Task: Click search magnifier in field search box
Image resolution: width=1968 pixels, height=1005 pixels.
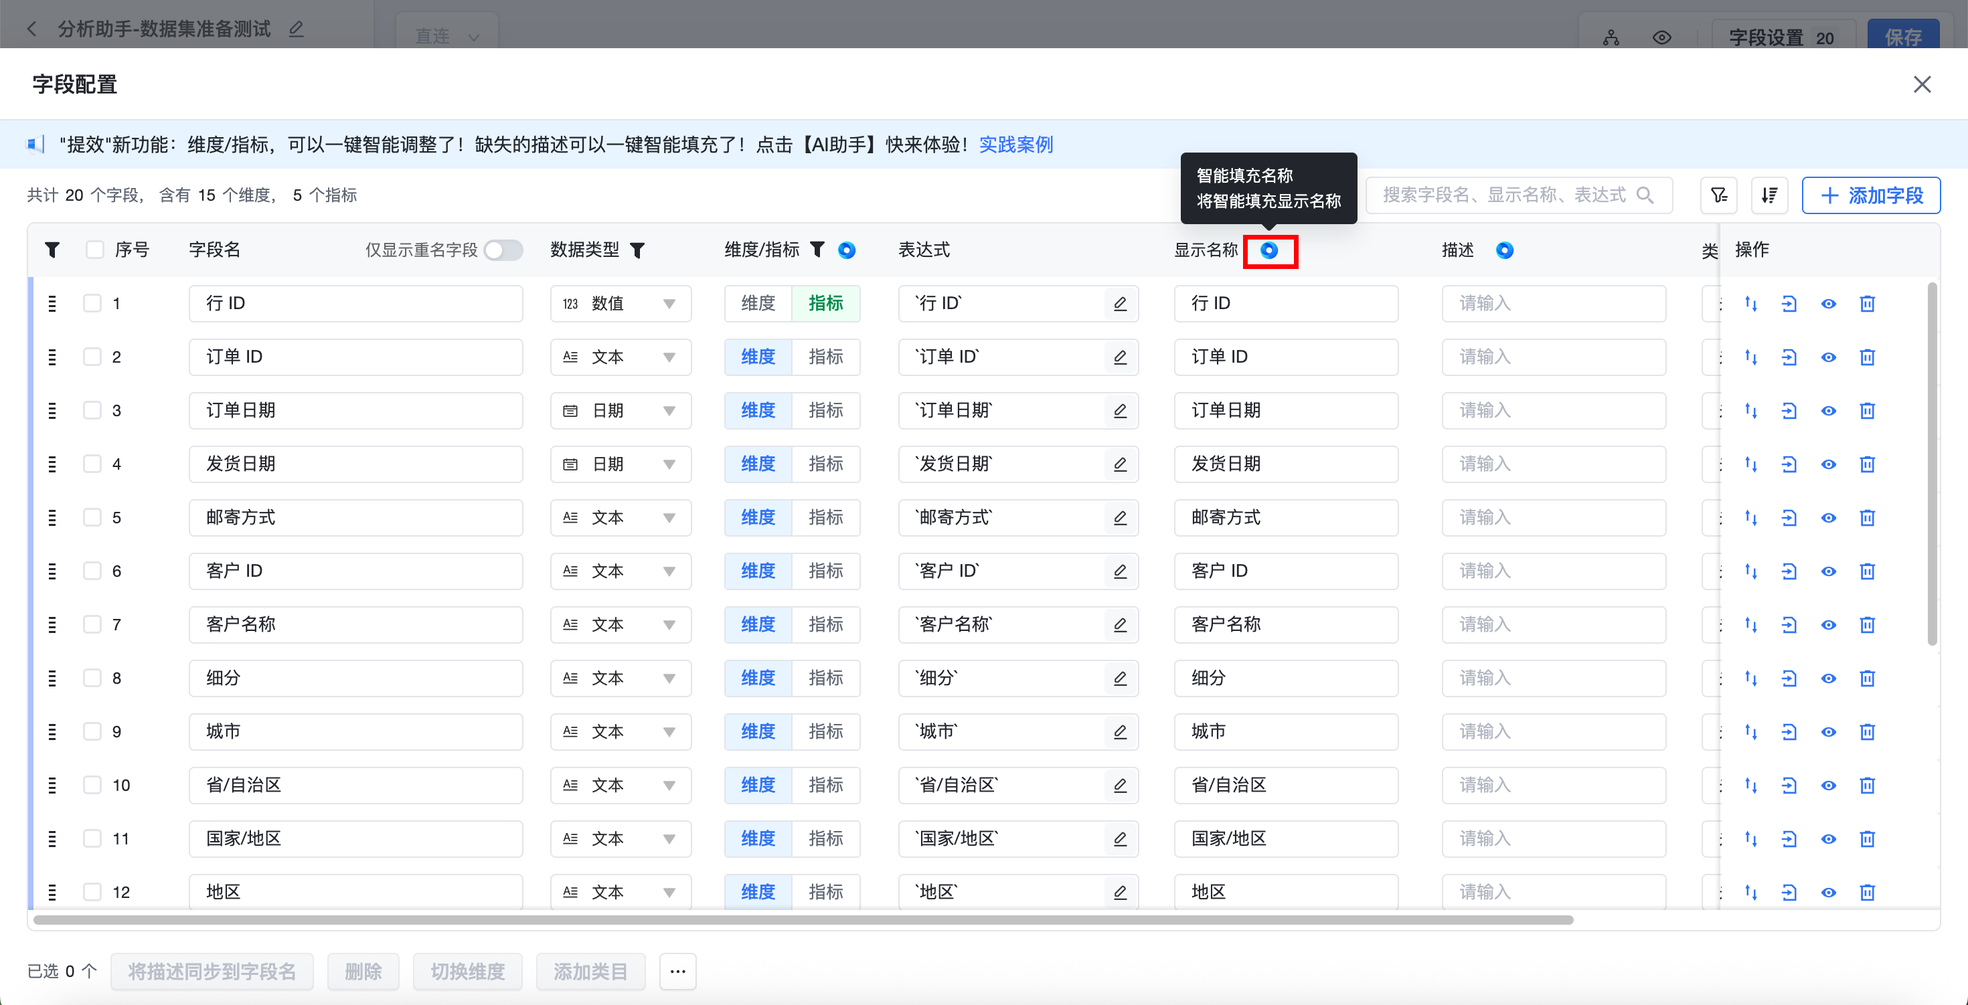Action: (x=1645, y=195)
